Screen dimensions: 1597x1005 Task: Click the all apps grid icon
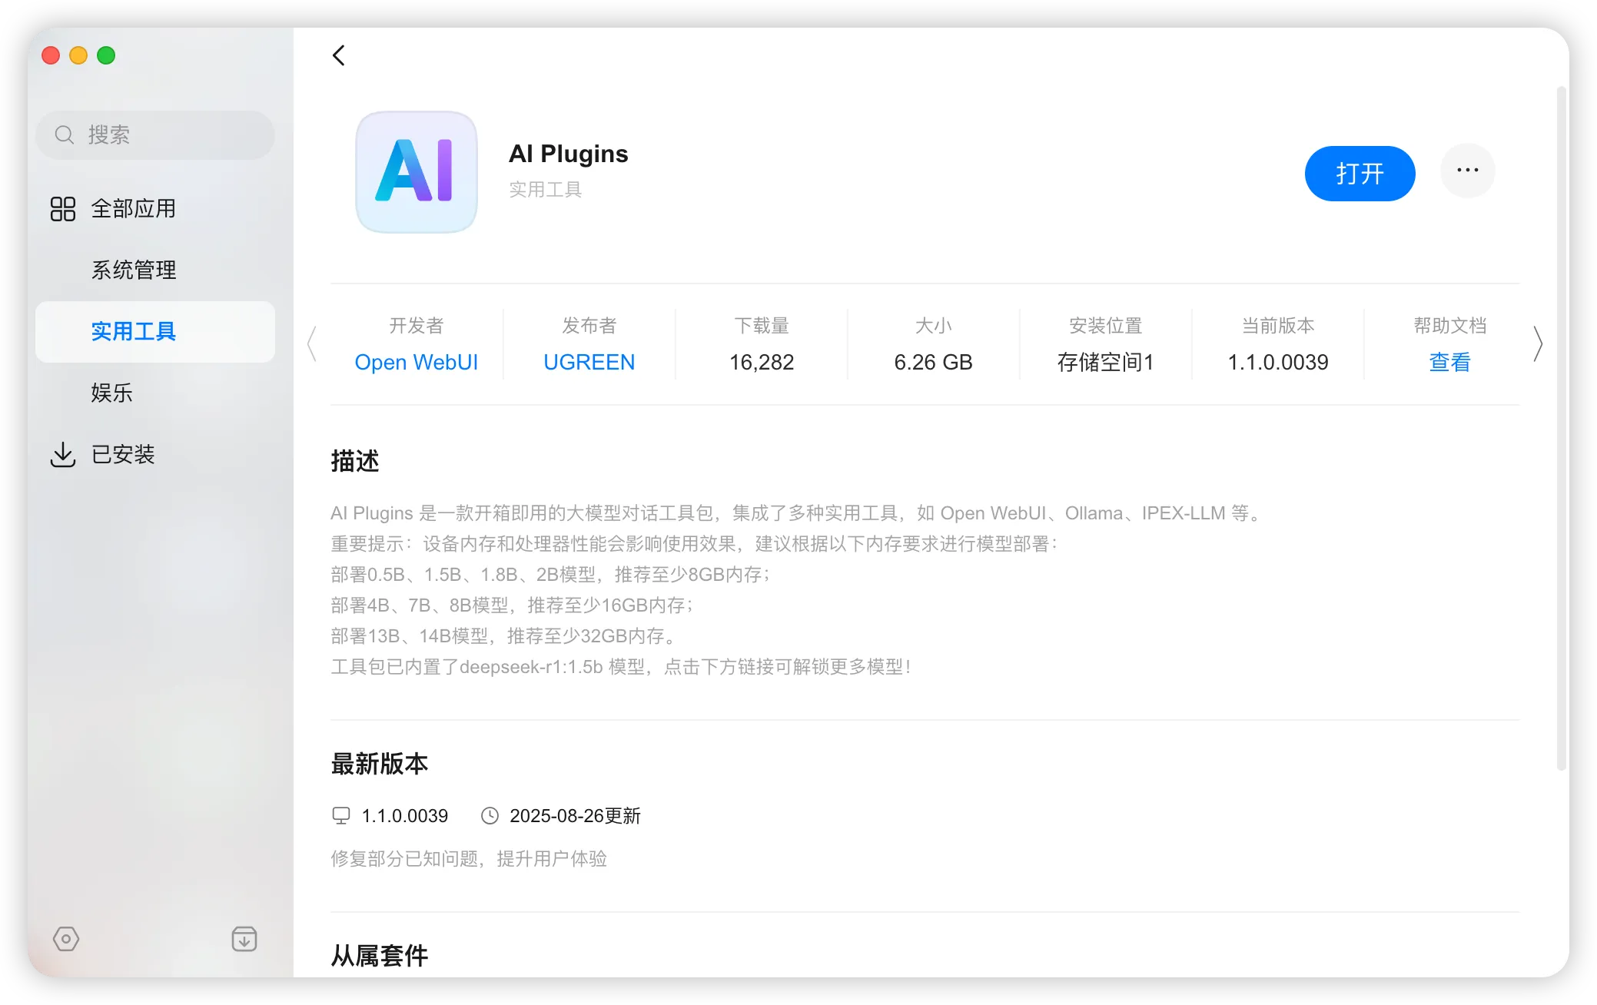[63, 209]
